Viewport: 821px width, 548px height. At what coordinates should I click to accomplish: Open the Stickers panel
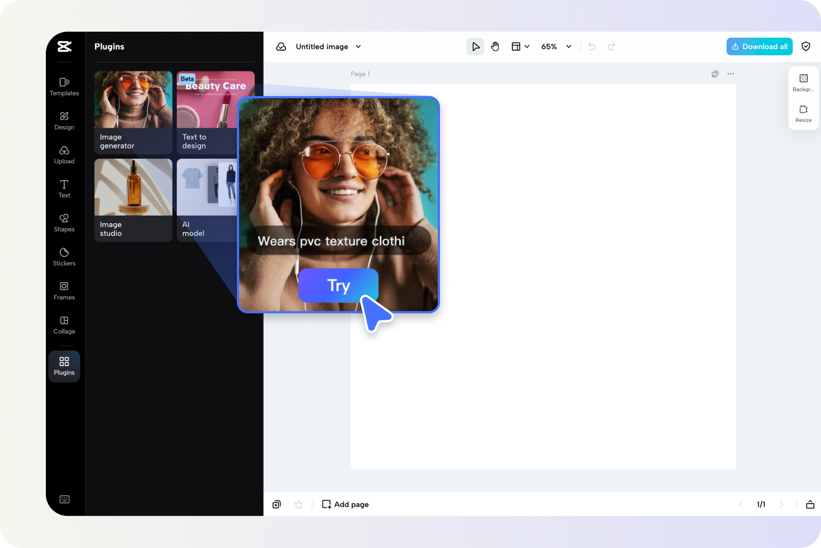coord(64,257)
